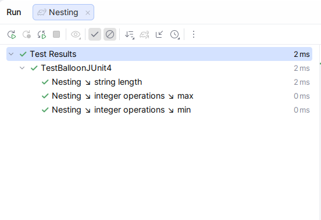Toggle Show Passed checkmark filter
This screenshot has height=220, width=321.
[95, 34]
